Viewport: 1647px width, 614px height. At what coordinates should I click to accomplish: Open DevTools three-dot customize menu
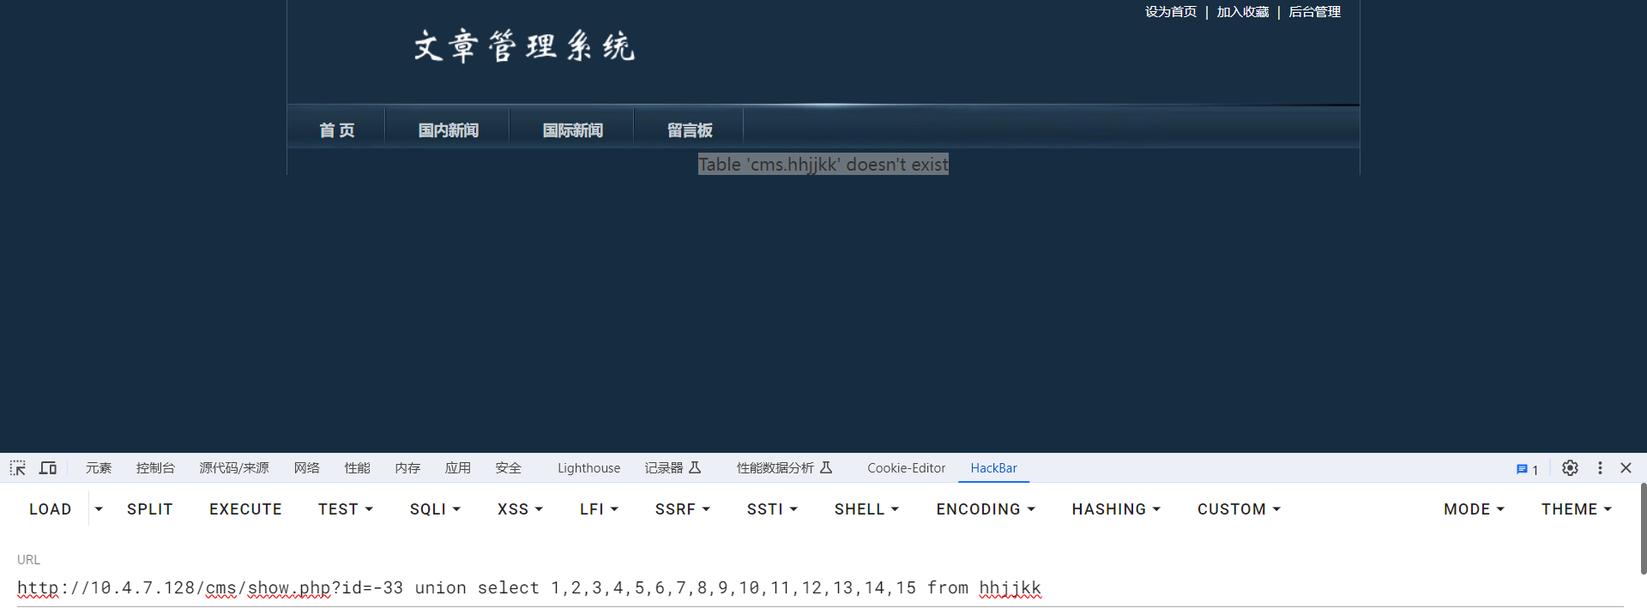point(1600,468)
